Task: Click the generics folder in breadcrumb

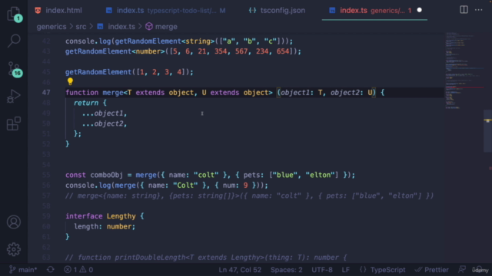Action: tap(52, 27)
